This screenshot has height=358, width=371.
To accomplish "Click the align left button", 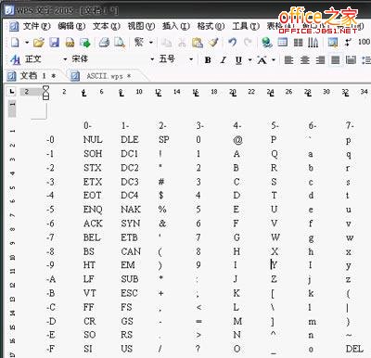I will (288, 60).
